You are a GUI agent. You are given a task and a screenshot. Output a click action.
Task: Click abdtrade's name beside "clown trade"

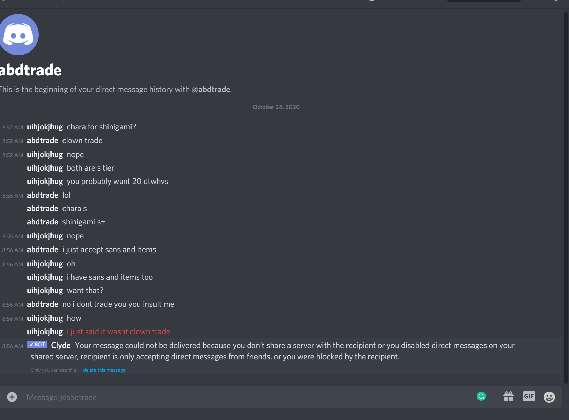coord(43,141)
